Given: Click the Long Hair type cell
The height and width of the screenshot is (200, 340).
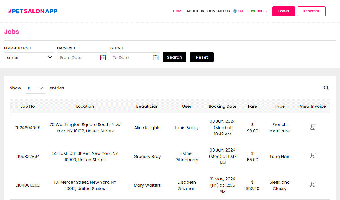Looking at the screenshot, I should pos(279,157).
